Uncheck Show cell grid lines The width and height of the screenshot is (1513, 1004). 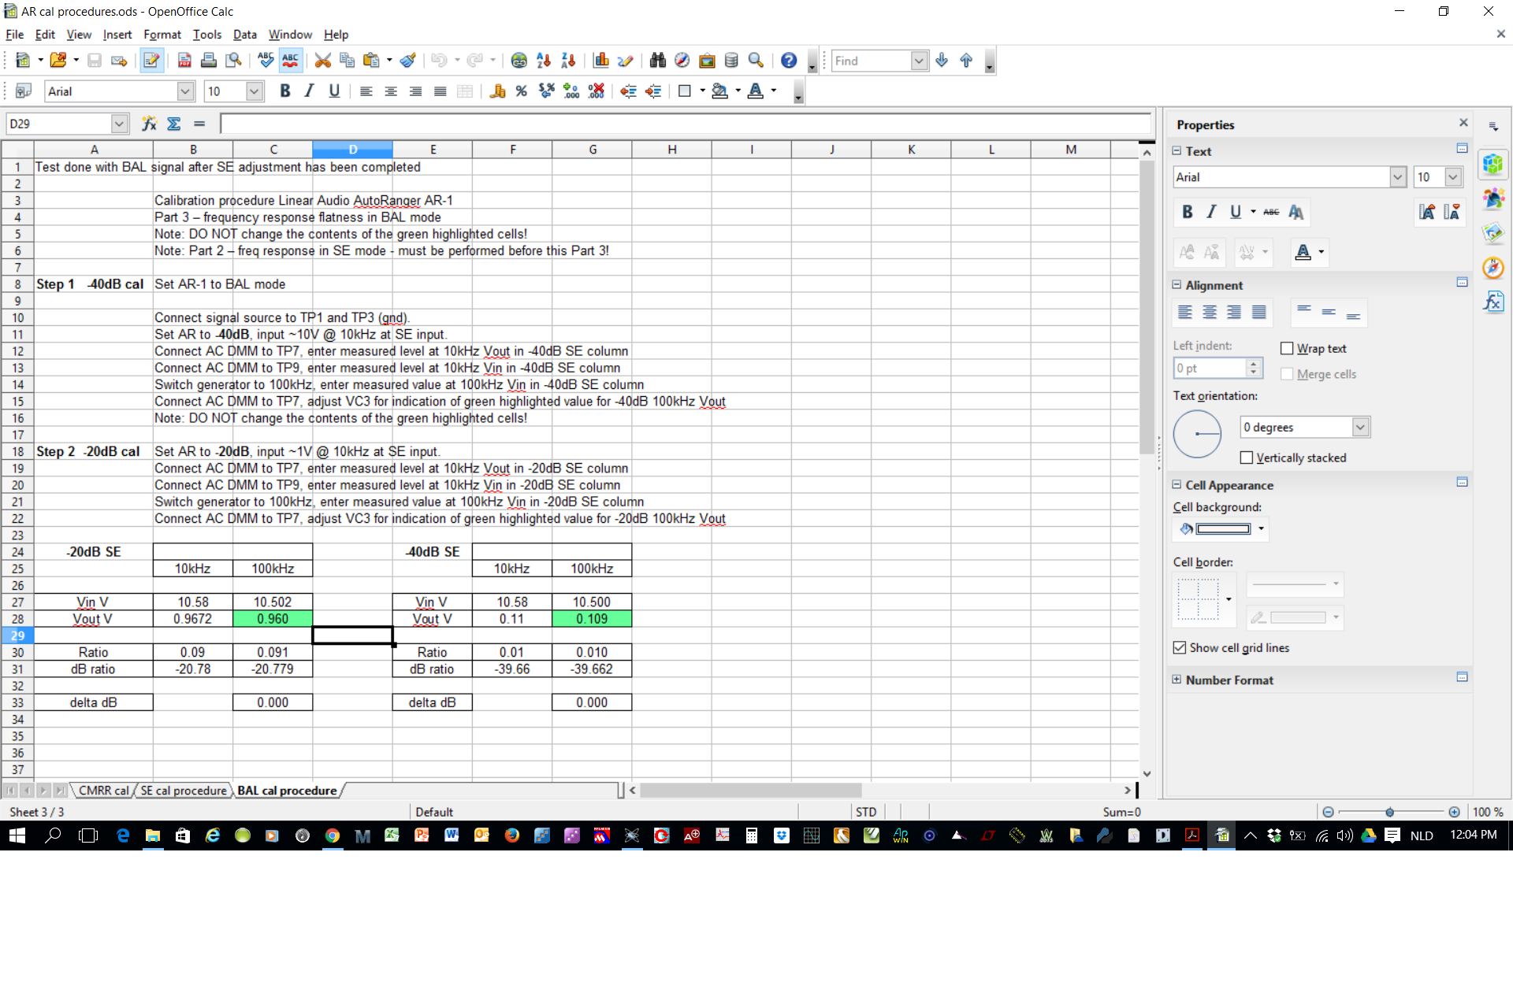click(1180, 647)
